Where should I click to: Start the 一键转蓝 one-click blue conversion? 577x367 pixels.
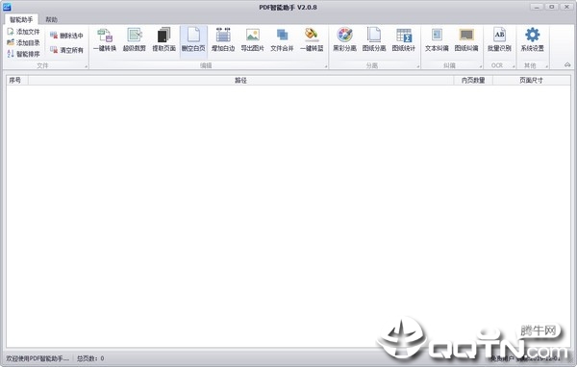pos(312,40)
